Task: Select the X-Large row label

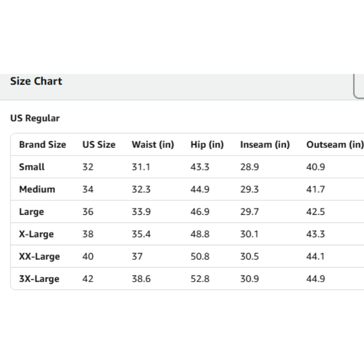Action: [36, 234]
